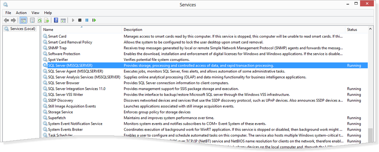Toggle the Show/Hide Console Tree button
This screenshot has width=379, height=152.
(23, 20)
